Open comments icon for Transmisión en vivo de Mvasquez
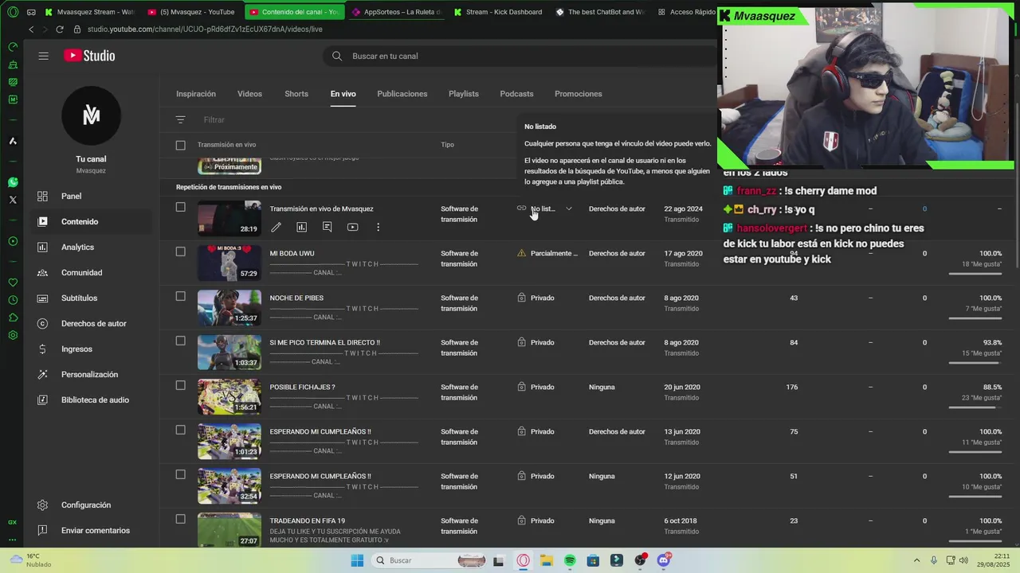This screenshot has height=573, width=1020. pyautogui.click(x=327, y=227)
